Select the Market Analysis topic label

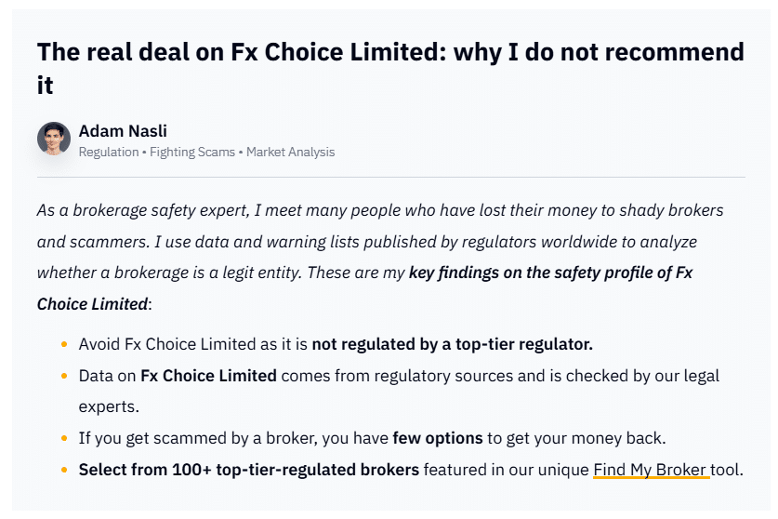coord(290,152)
